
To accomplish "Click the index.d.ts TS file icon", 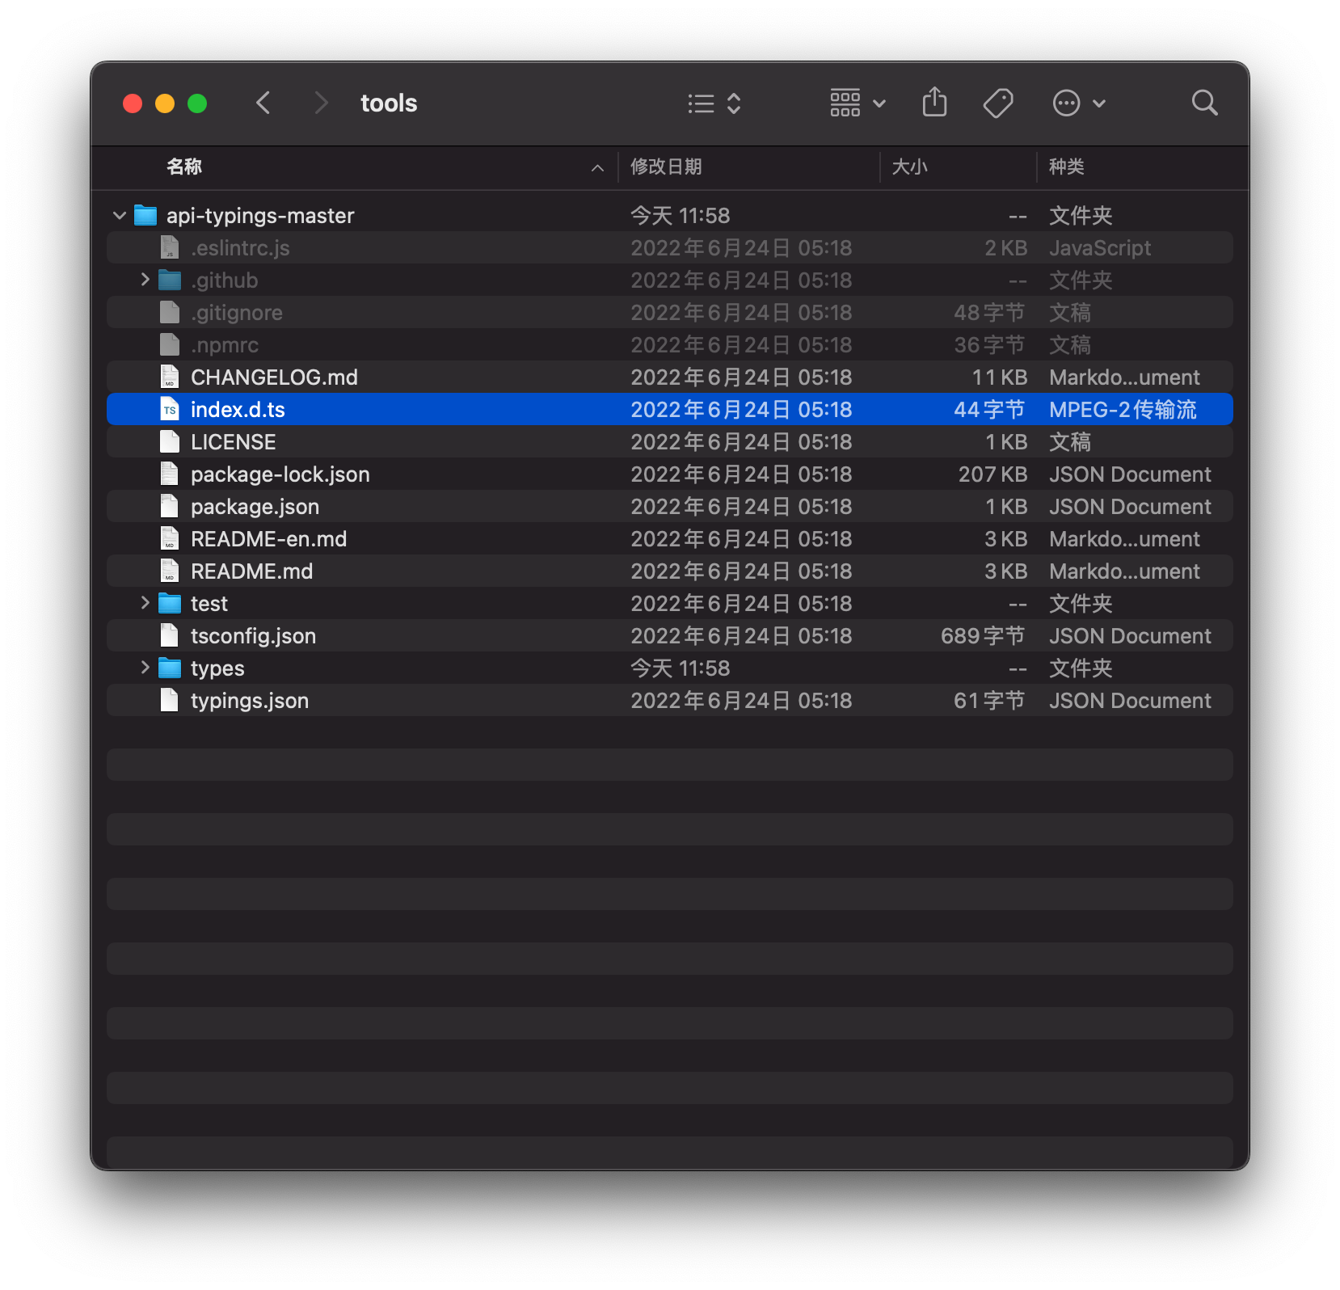I will [169, 409].
